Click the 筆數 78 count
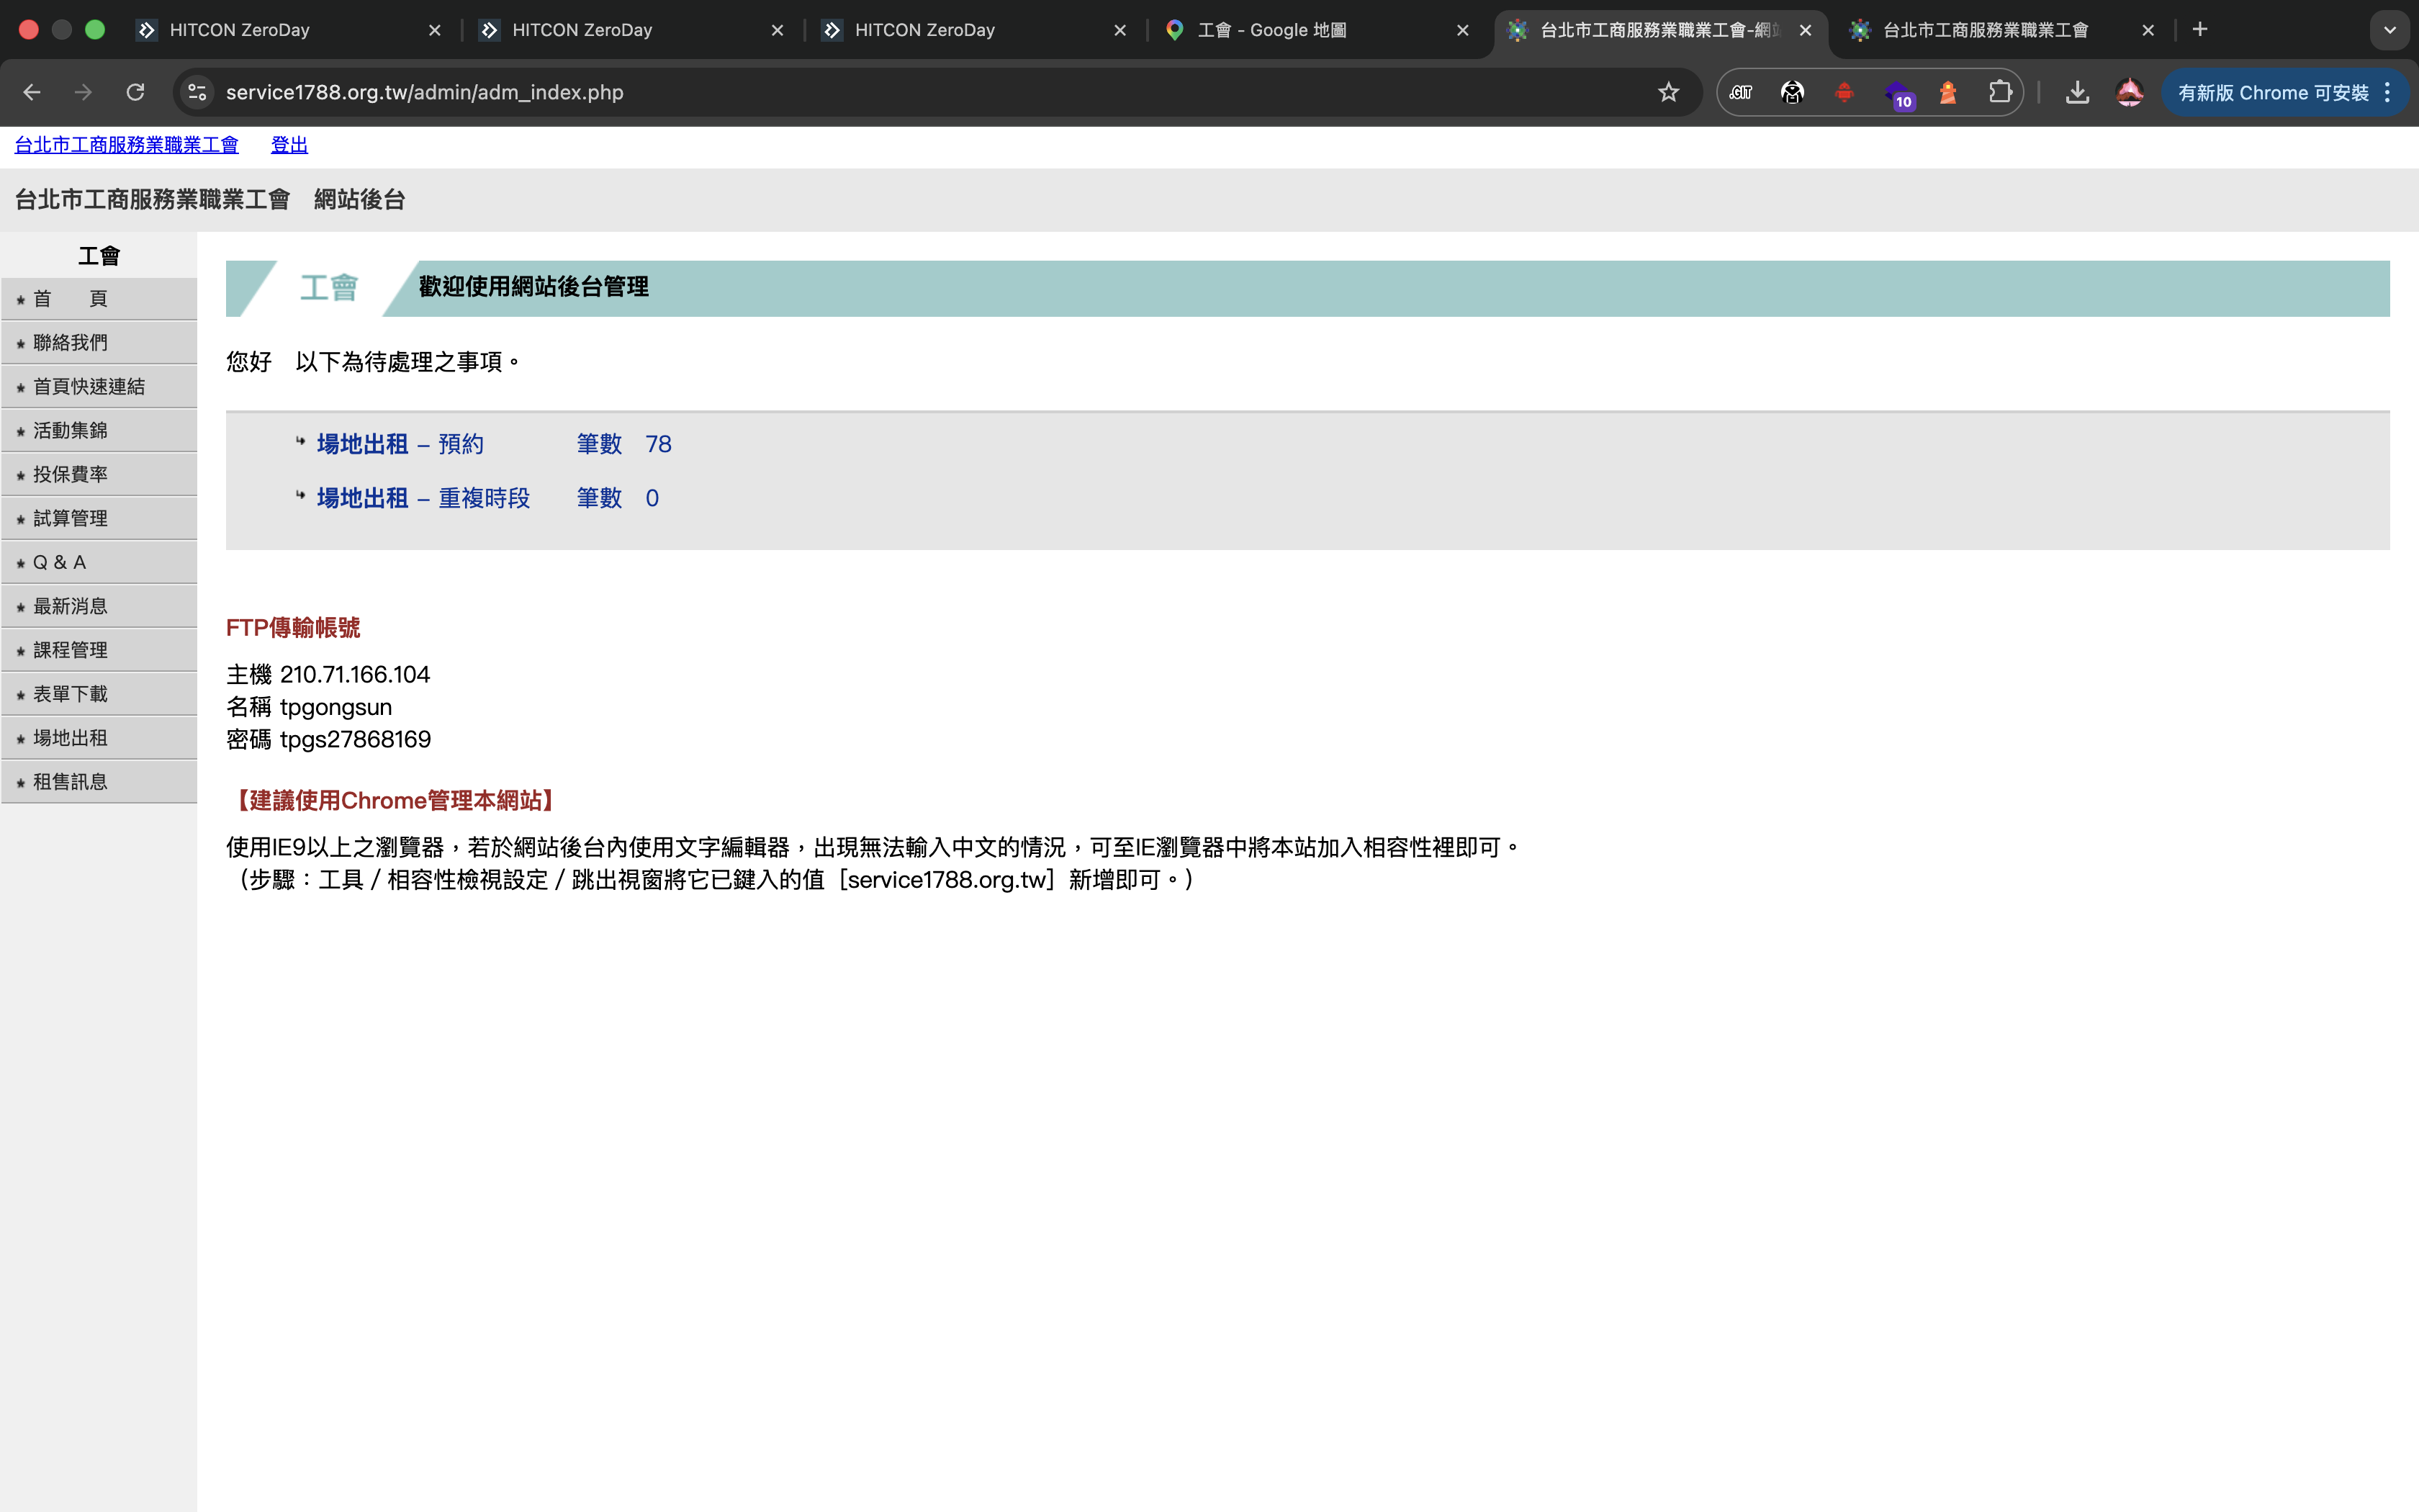Viewport: 2419px width, 1512px height. coord(623,444)
